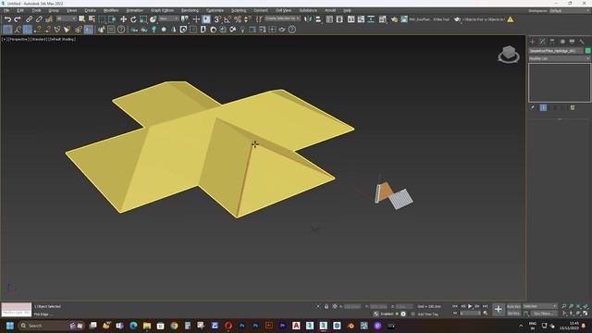The height and width of the screenshot is (333, 592).
Task: Switch to the Modify panel tab
Action: [x=542, y=42]
